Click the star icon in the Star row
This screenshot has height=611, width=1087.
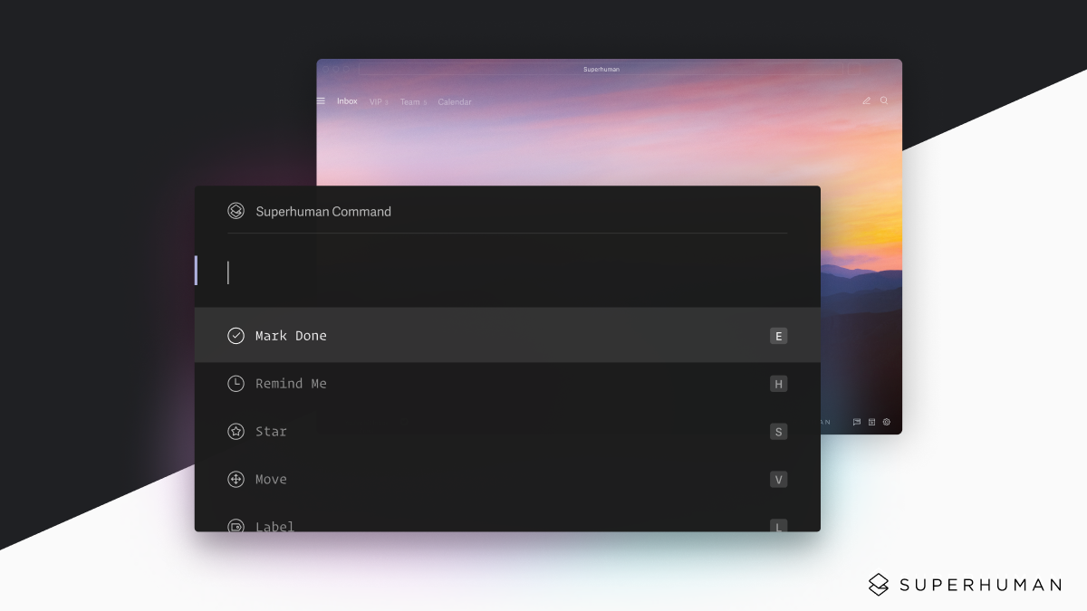pyautogui.click(x=236, y=432)
